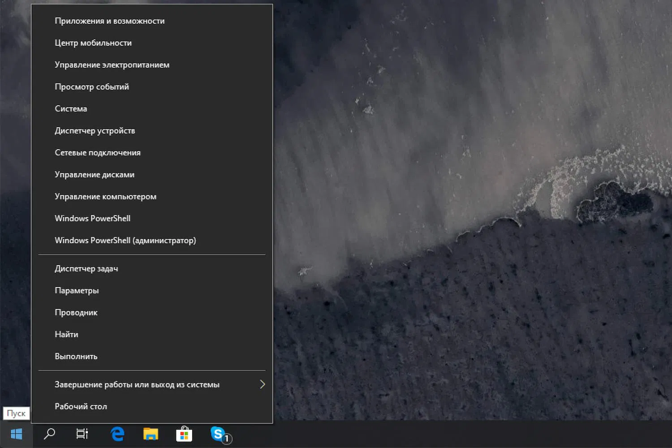Launch Microsoft Edge from the taskbar
672x448 pixels.
[117, 434]
